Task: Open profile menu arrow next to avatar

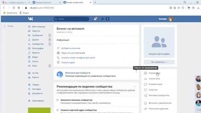Action: (175, 19)
